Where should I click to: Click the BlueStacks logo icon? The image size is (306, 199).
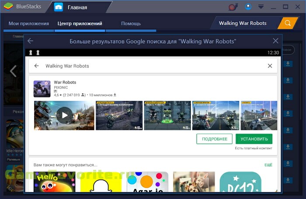tap(8, 7)
